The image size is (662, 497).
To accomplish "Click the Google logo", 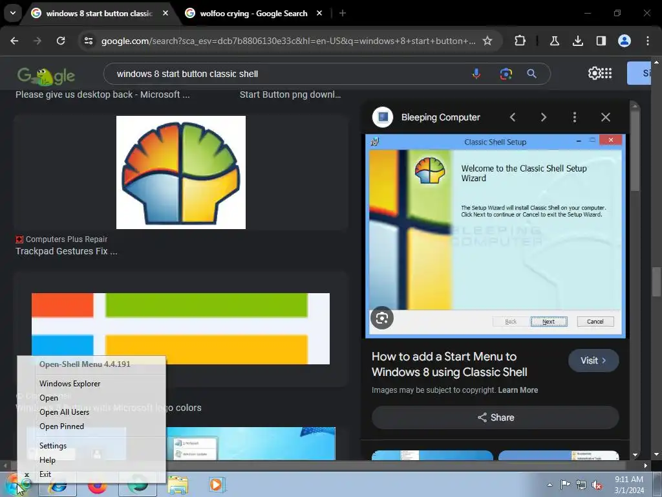I will click(46, 76).
